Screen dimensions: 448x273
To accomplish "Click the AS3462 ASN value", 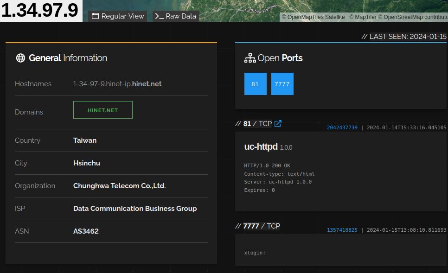I will pyautogui.click(x=86, y=231).
